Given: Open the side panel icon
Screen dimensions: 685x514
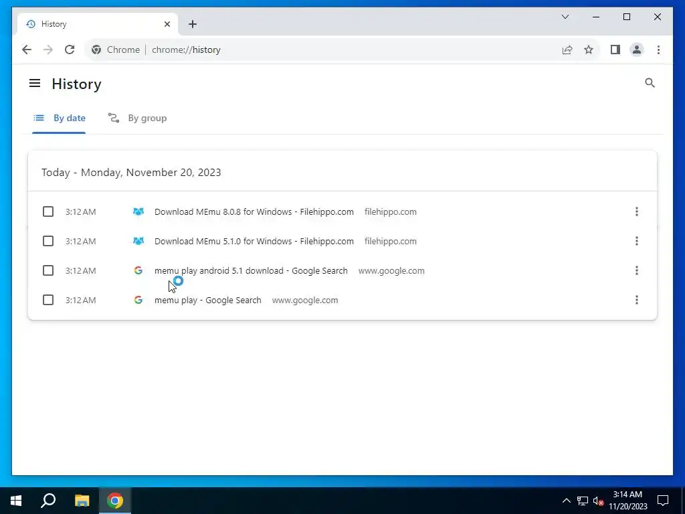Looking at the screenshot, I should [x=615, y=50].
